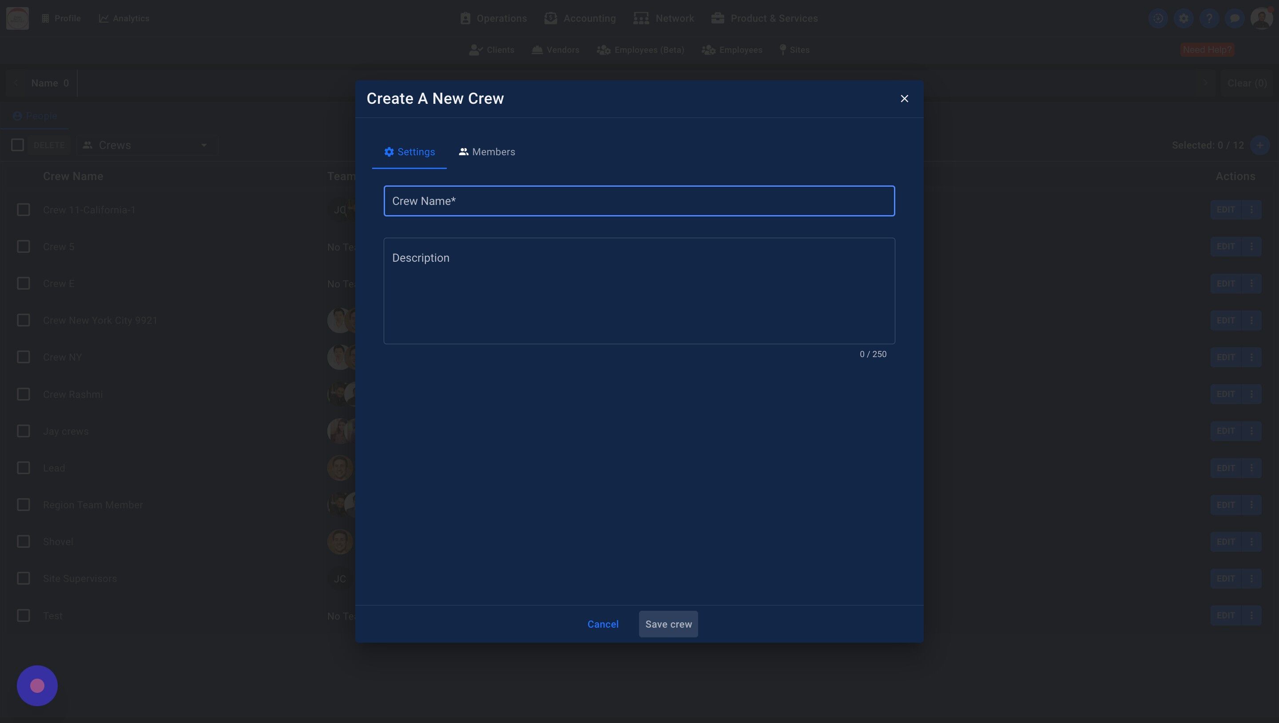Screen dimensions: 1279x723
Task: Click the purple record bubble icon
Action: [37, 686]
